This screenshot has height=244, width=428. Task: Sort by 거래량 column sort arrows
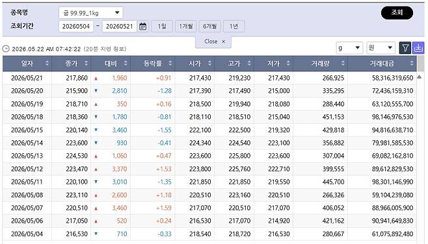point(343,64)
